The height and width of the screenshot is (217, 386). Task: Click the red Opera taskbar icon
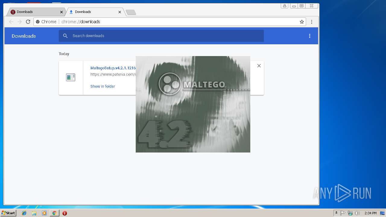[x=65, y=213]
